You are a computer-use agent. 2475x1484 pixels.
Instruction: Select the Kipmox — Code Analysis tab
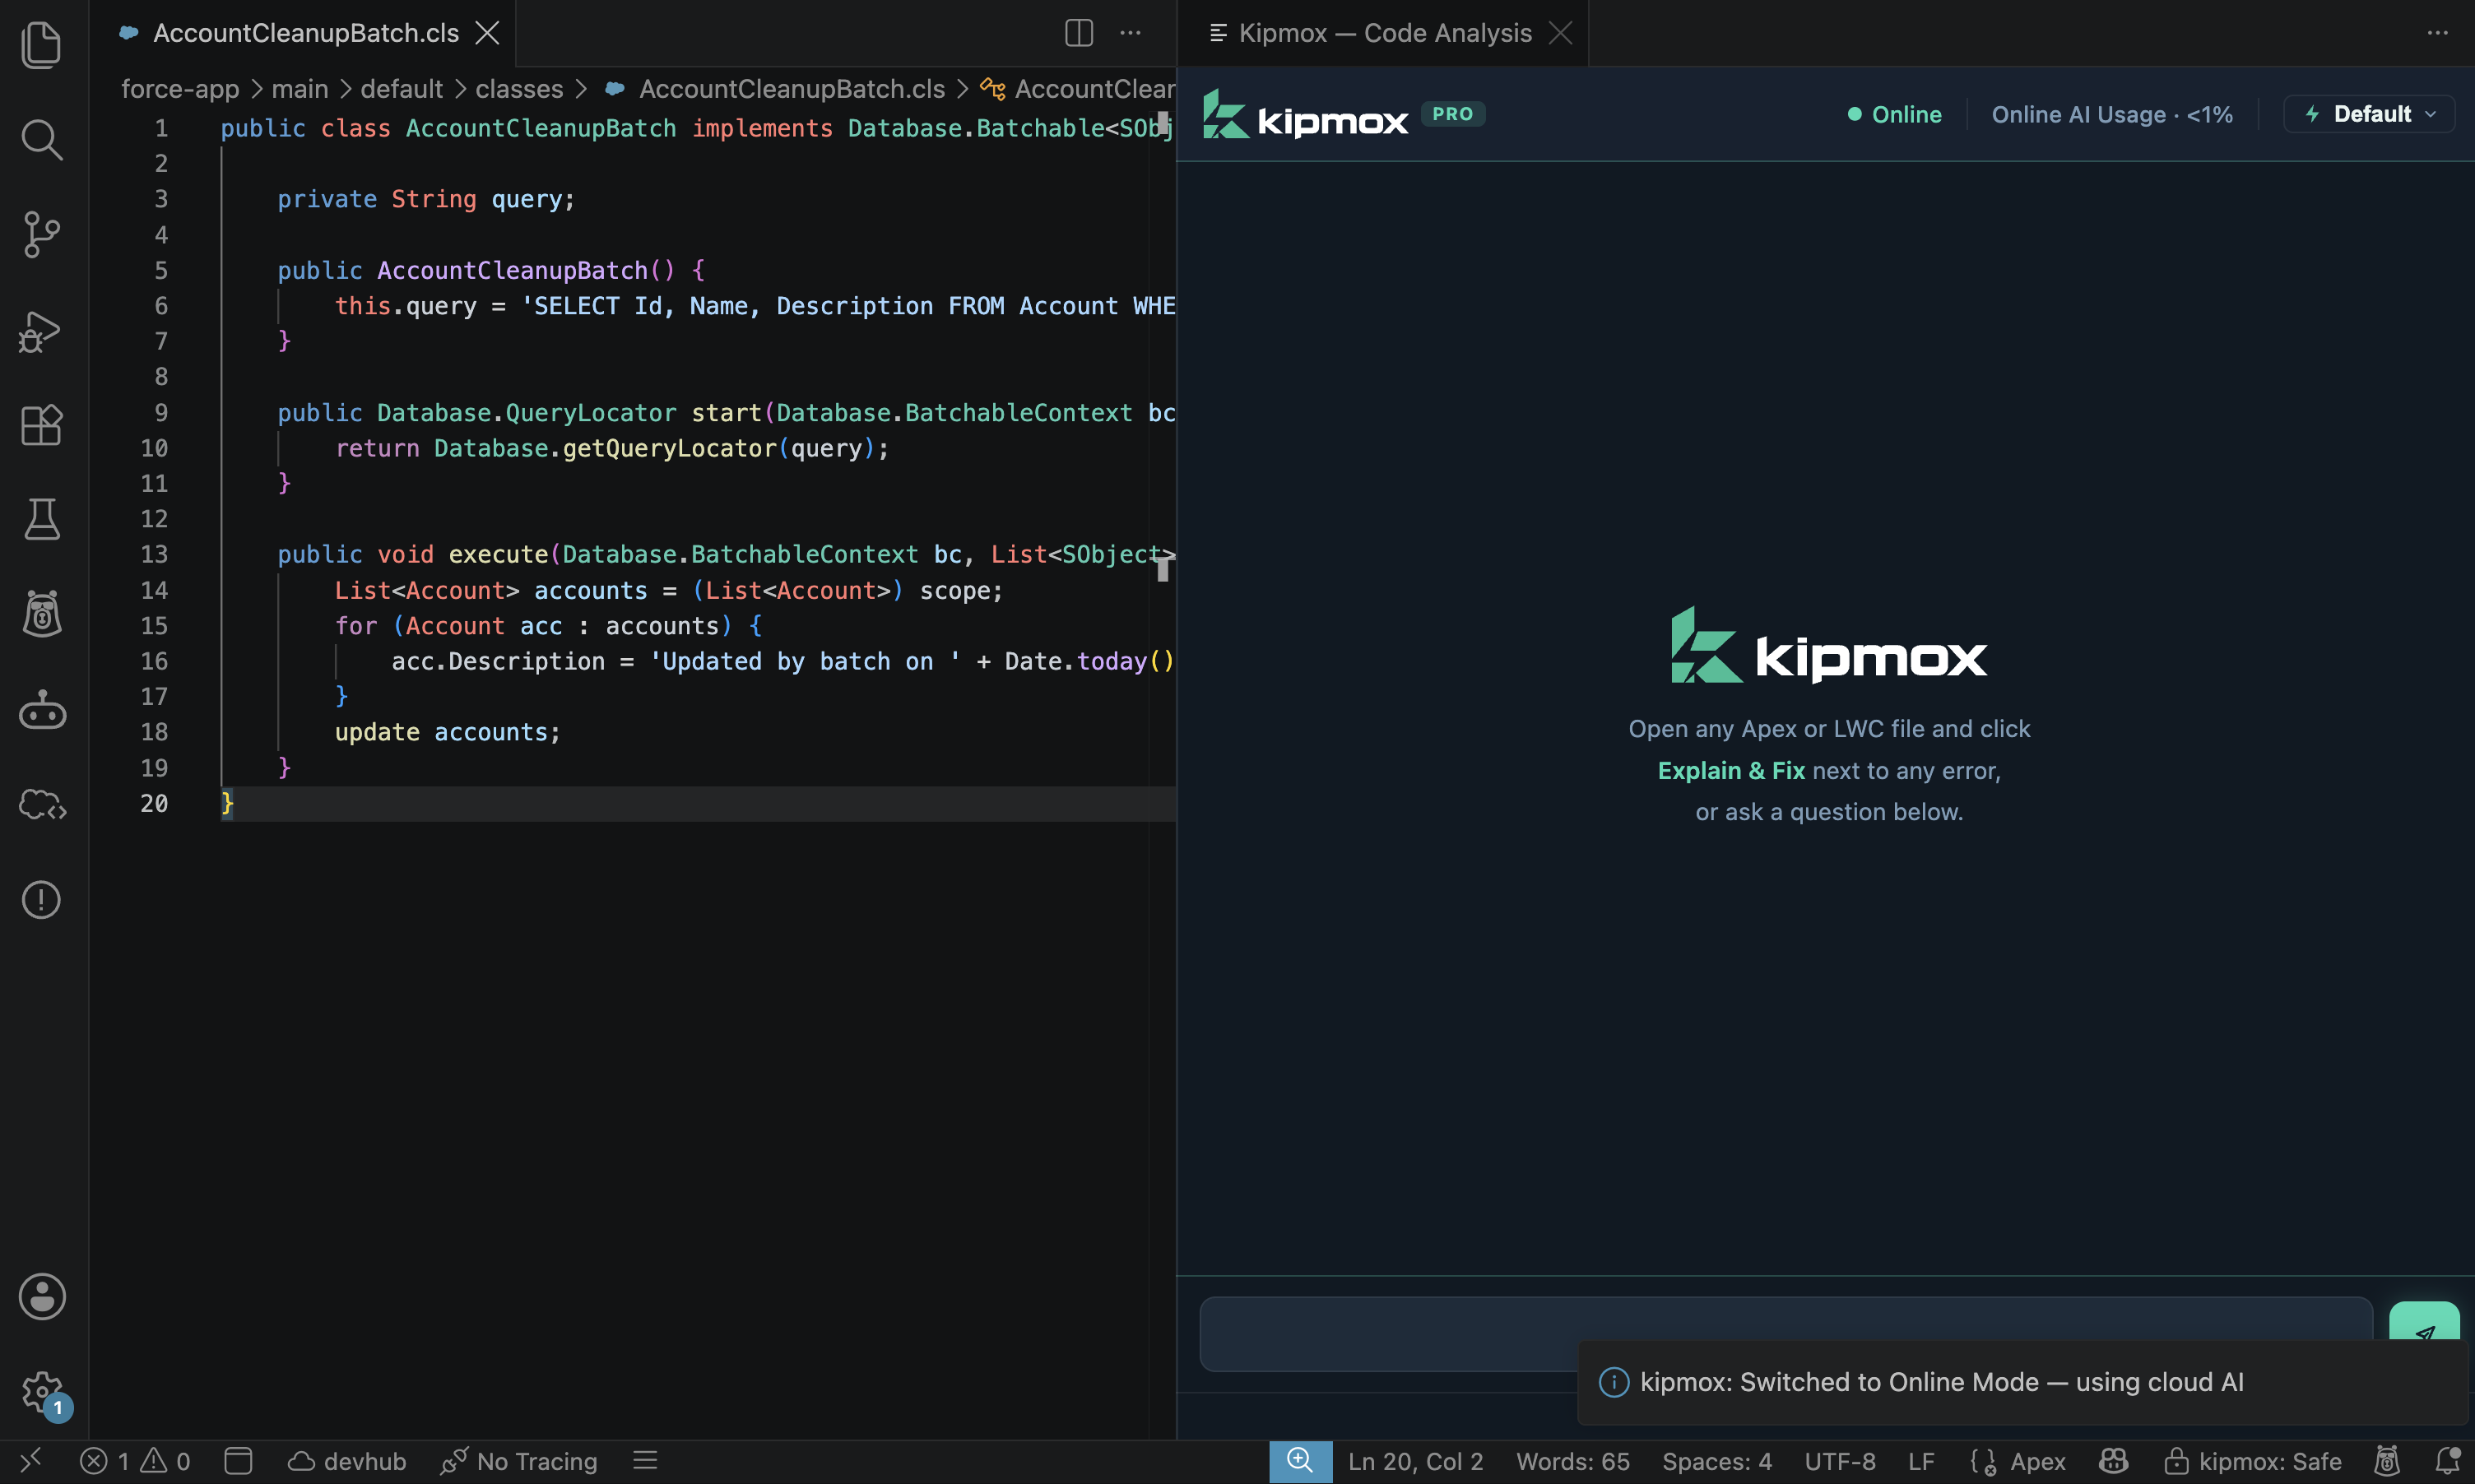pyautogui.click(x=1384, y=33)
